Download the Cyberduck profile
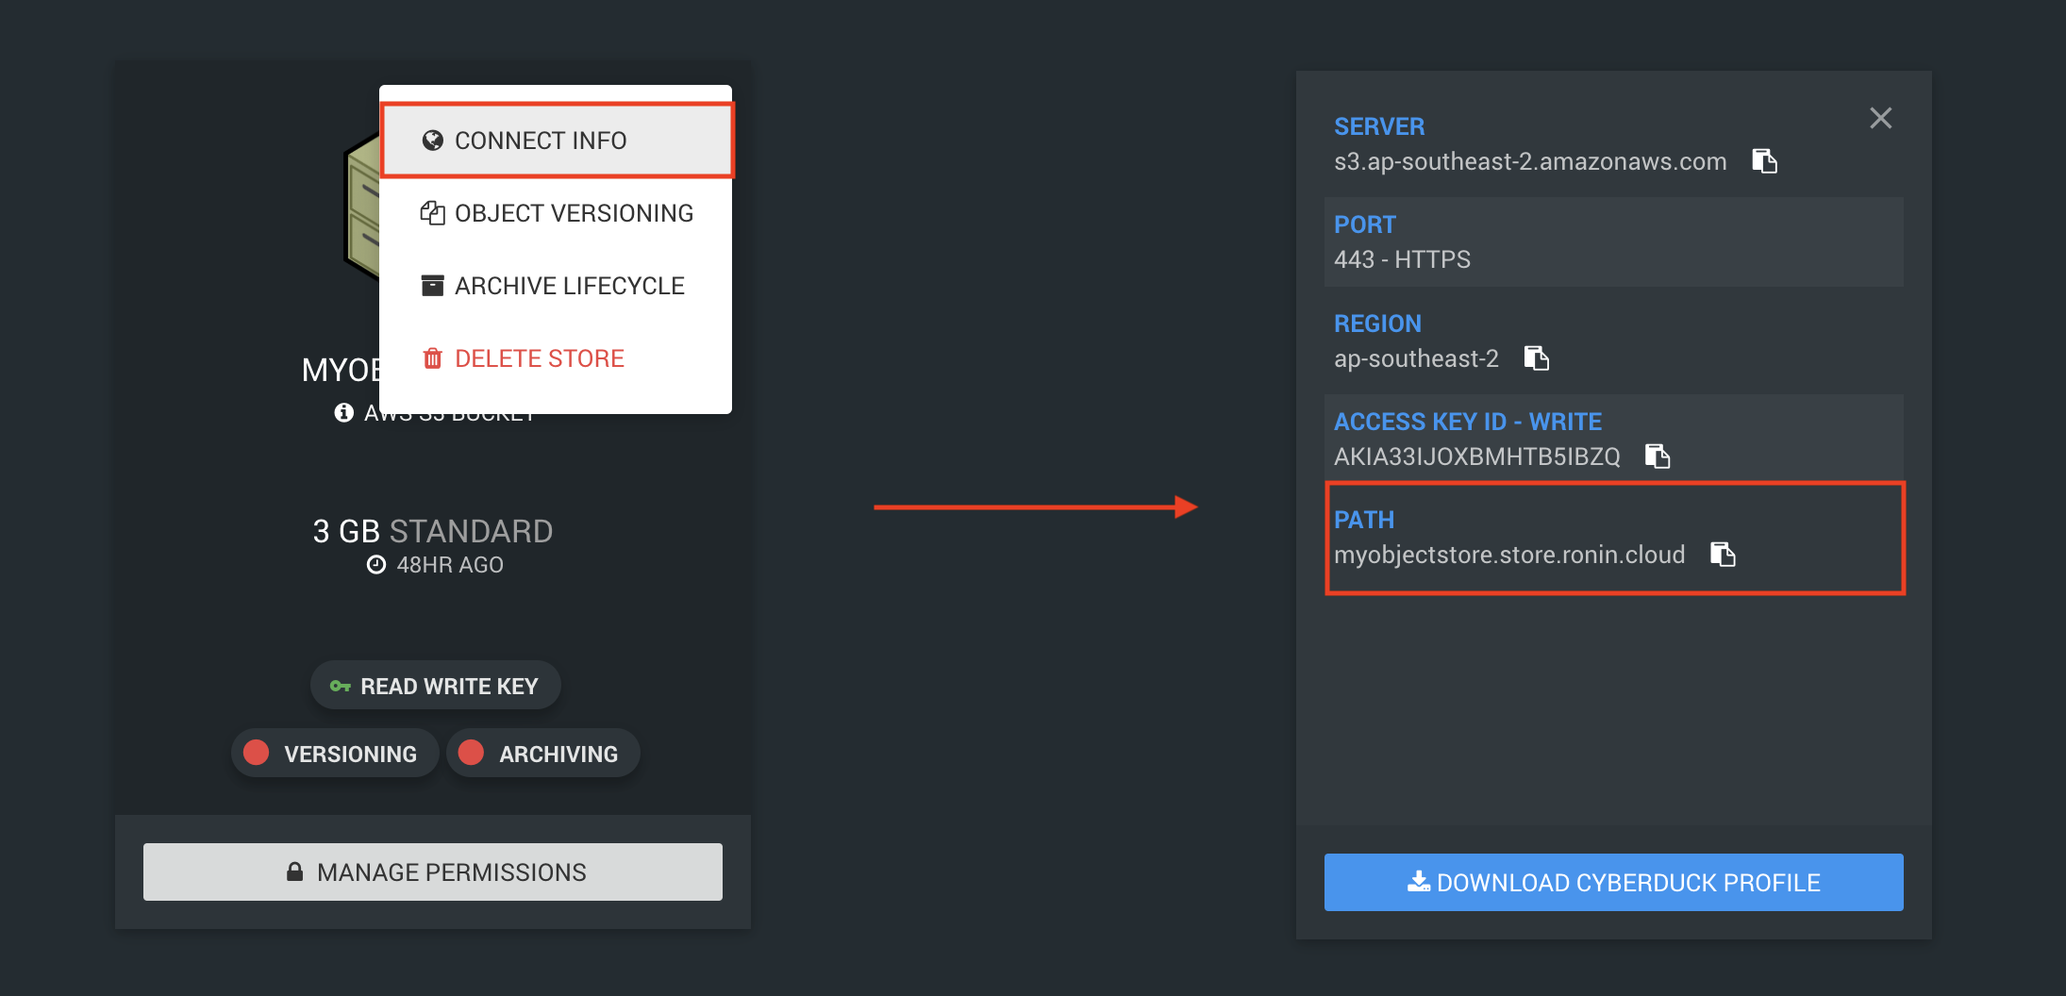Viewport: 2066px width, 996px height. pos(1613,881)
